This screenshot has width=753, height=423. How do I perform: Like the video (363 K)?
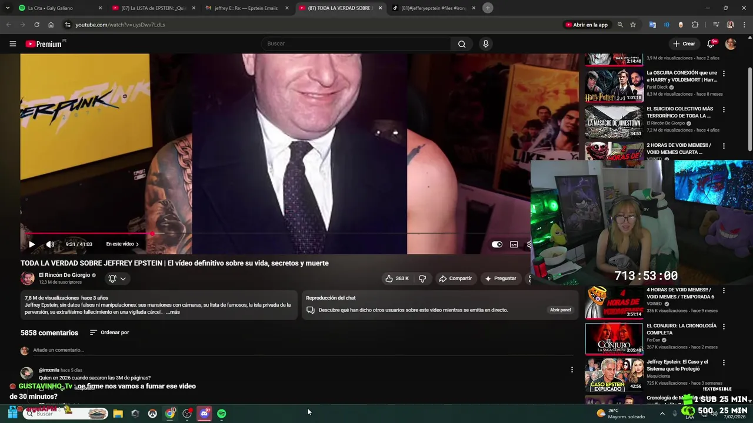tap(397, 278)
